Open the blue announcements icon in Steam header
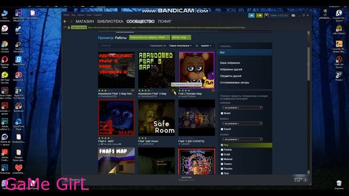The image size is (349, 196). (x=251, y=16)
